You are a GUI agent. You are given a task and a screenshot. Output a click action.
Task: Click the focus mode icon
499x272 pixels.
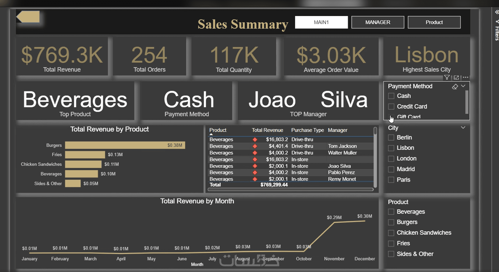[x=456, y=77]
